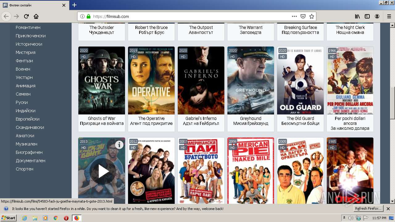The height and width of the screenshot is (222, 395).
Task: Open the Фентъзи genre link
Action: (x=24, y=61)
